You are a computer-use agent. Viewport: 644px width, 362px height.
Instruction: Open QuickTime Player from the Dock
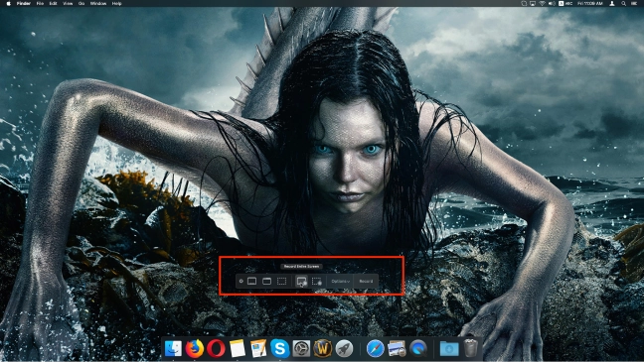point(417,348)
